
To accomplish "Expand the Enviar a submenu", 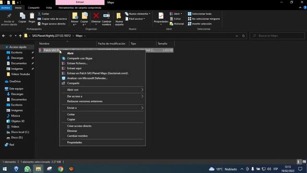I will (x=102, y=108).
